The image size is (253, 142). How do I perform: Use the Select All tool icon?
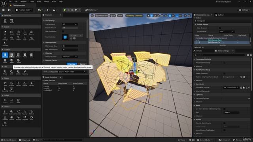coord(5,32)
